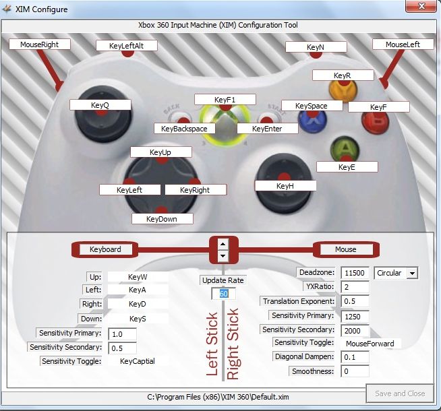Click the blue X button on controller
This screenshot has width=441, height=411.
click(312, 121)
